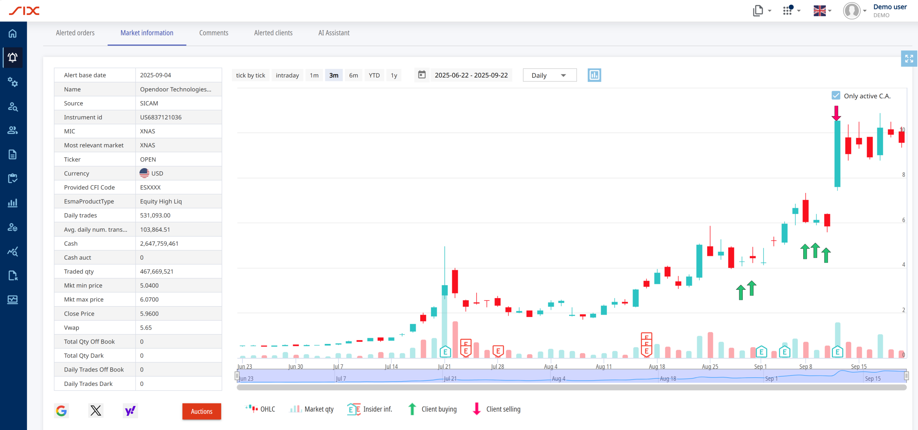Switch to the AI Assistant tab

coord(334,33)
